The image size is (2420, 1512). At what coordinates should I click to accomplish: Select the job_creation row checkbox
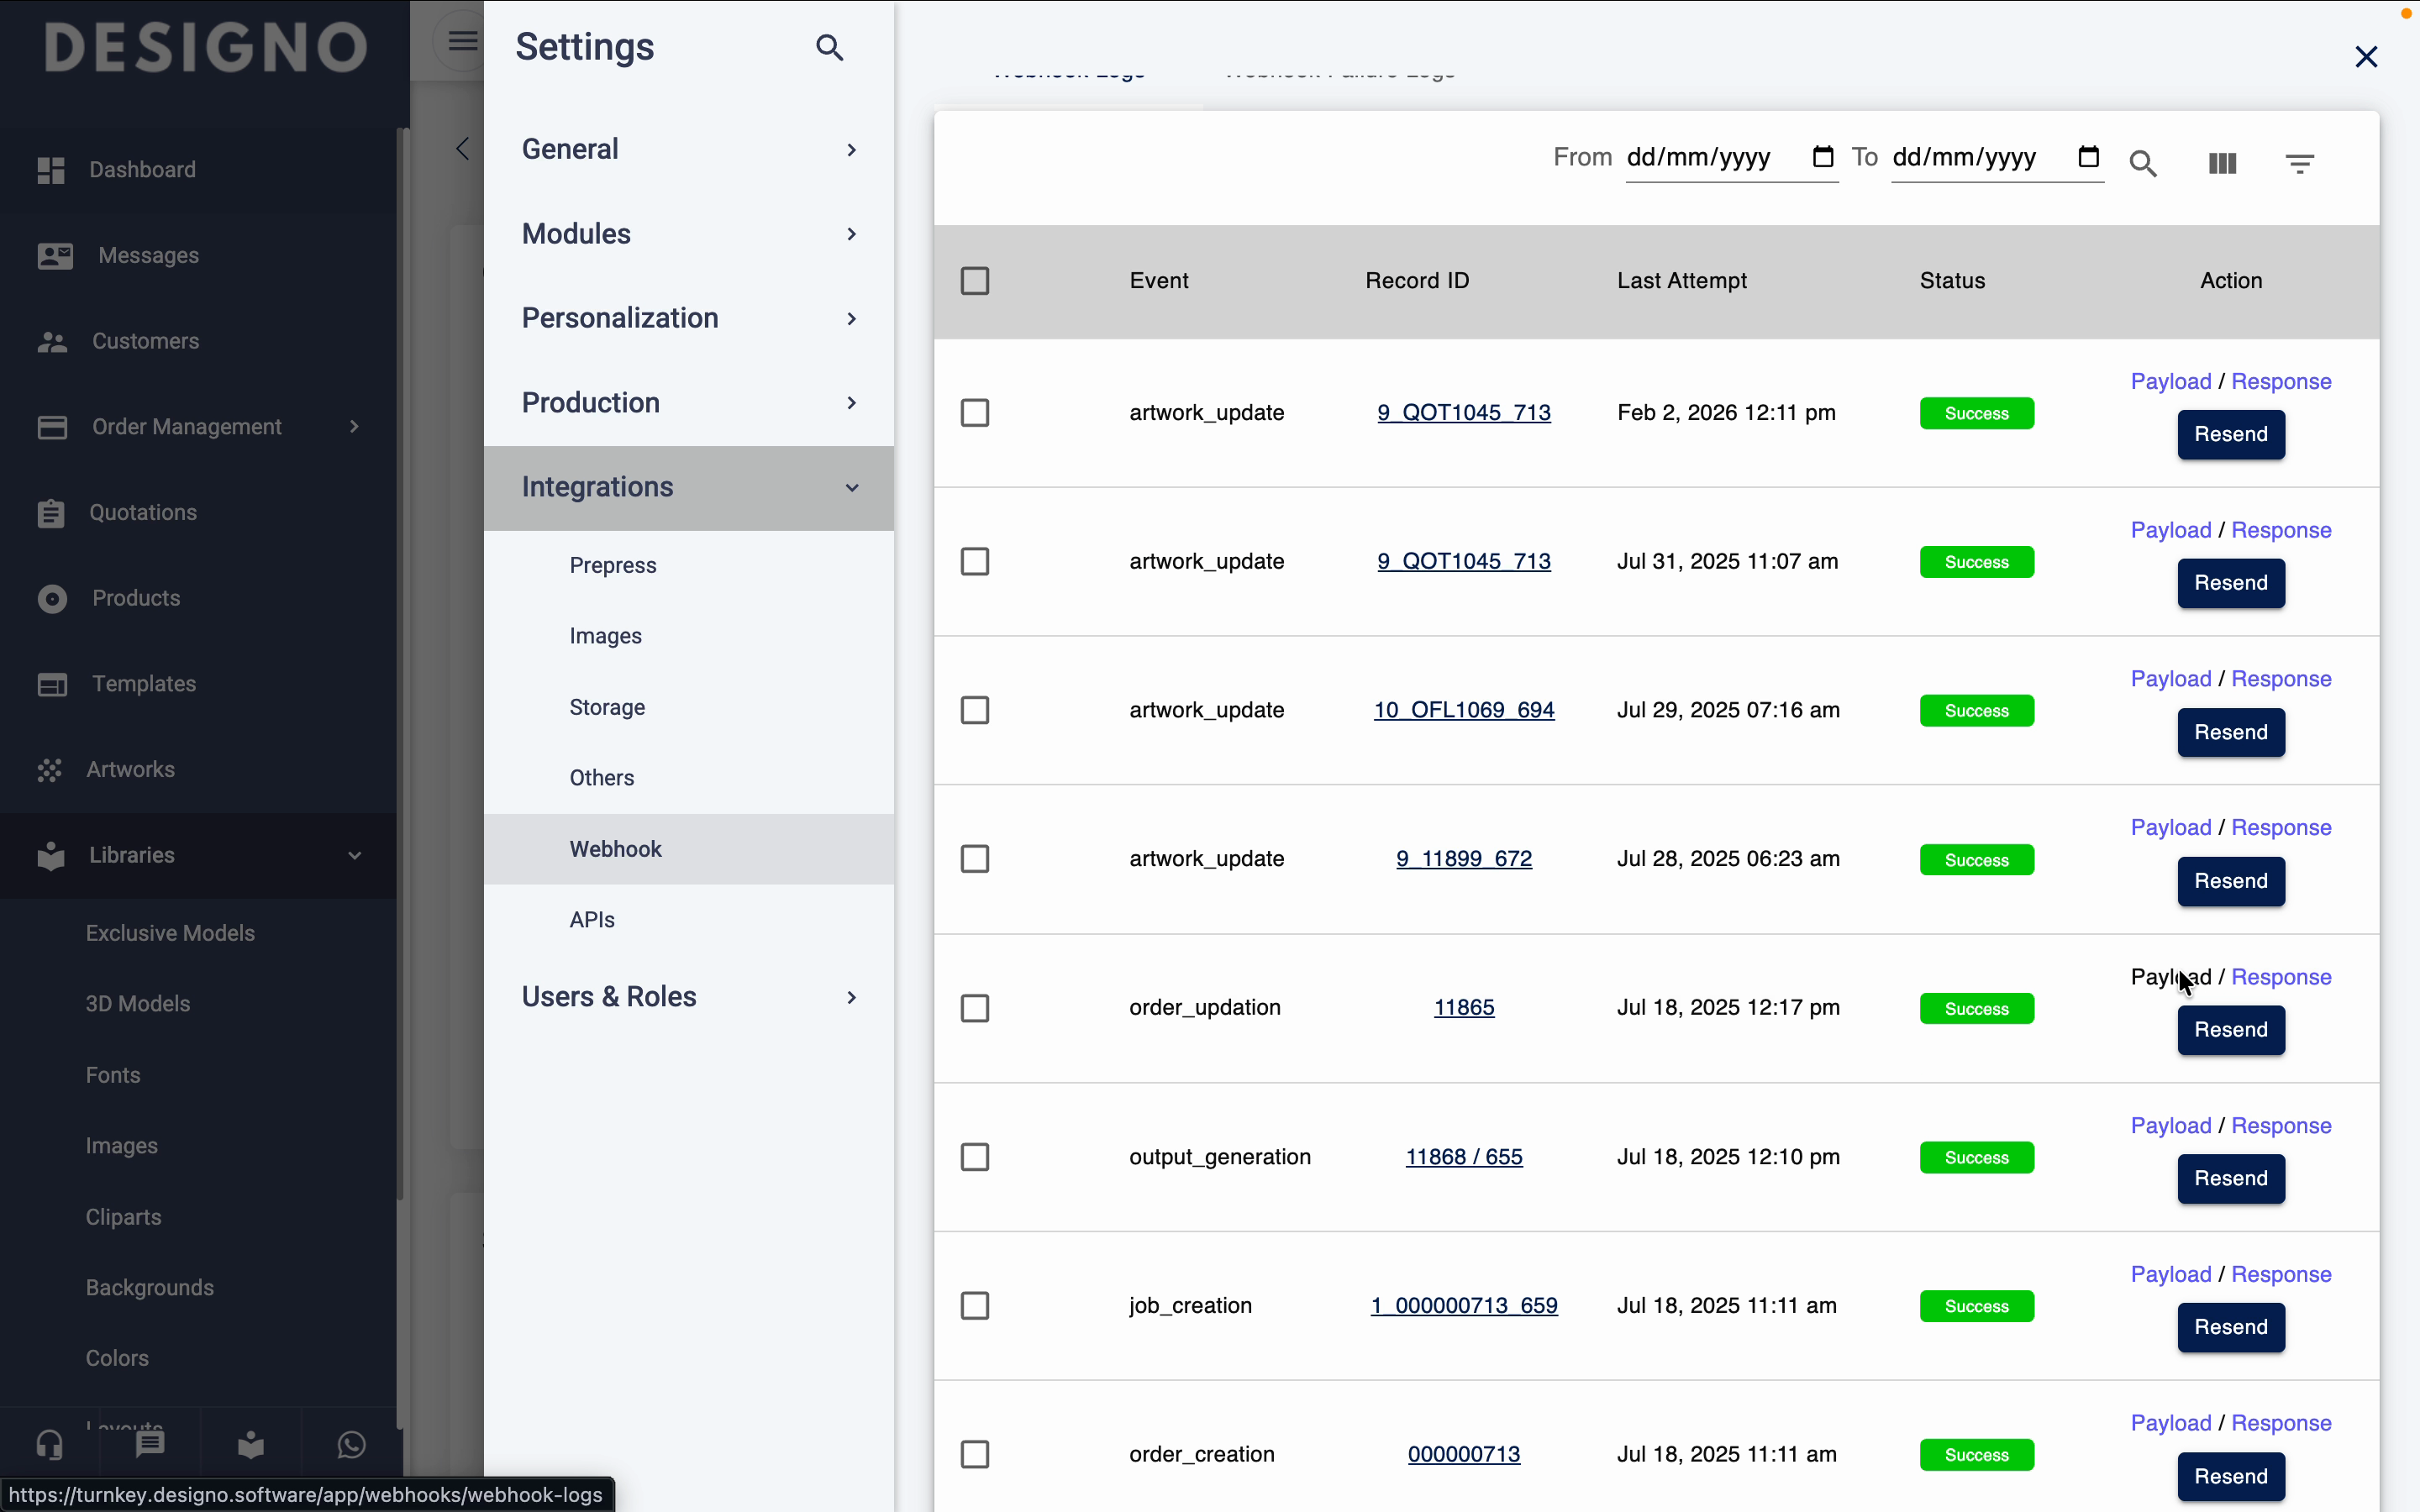pyautogui.click(x=974, y=1306)
